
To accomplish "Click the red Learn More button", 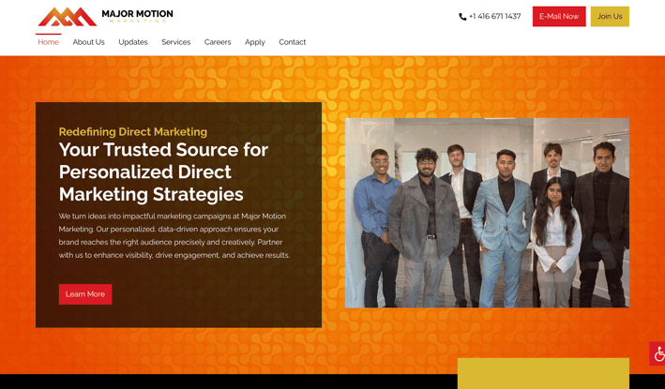I will [x=85, y=294].
